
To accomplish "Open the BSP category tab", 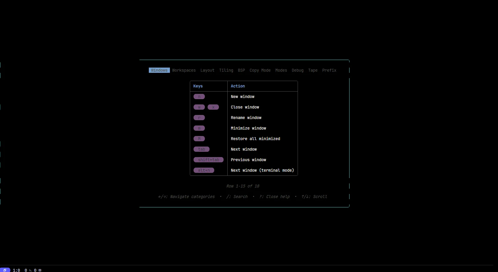I will [x=241, y=70].
